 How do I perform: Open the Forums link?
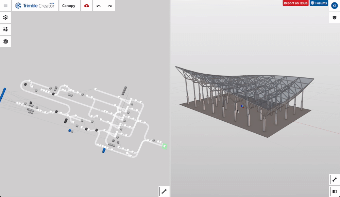pyautogui.click(x=319, y=3)
